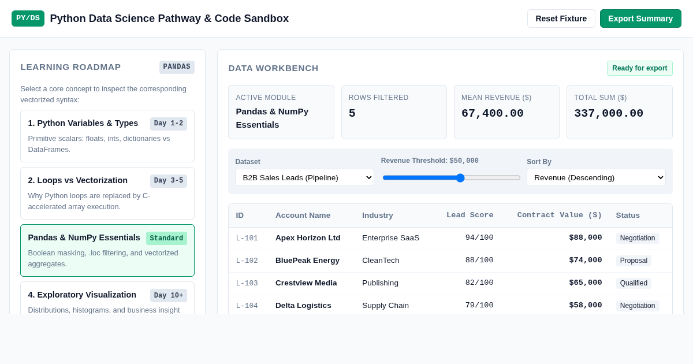Click the Day 1-2 badge
Image resolution: width=693 pixels, height=364 pixels.
pyautogui.click(x=169, y=124)
